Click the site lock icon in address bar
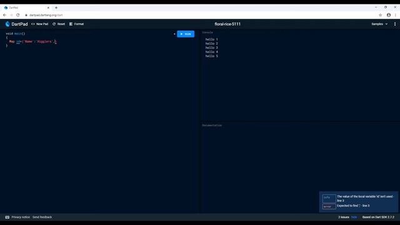 pyautogui.click(x=26, y=15)
